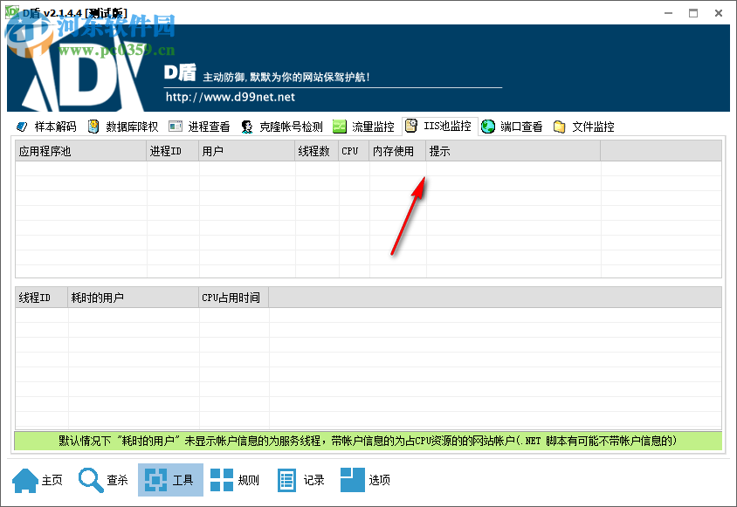This screenshot has height=507, width=737.
Task: Sort by CPU占用时间 column header
Action: click(x=234, y=298)
